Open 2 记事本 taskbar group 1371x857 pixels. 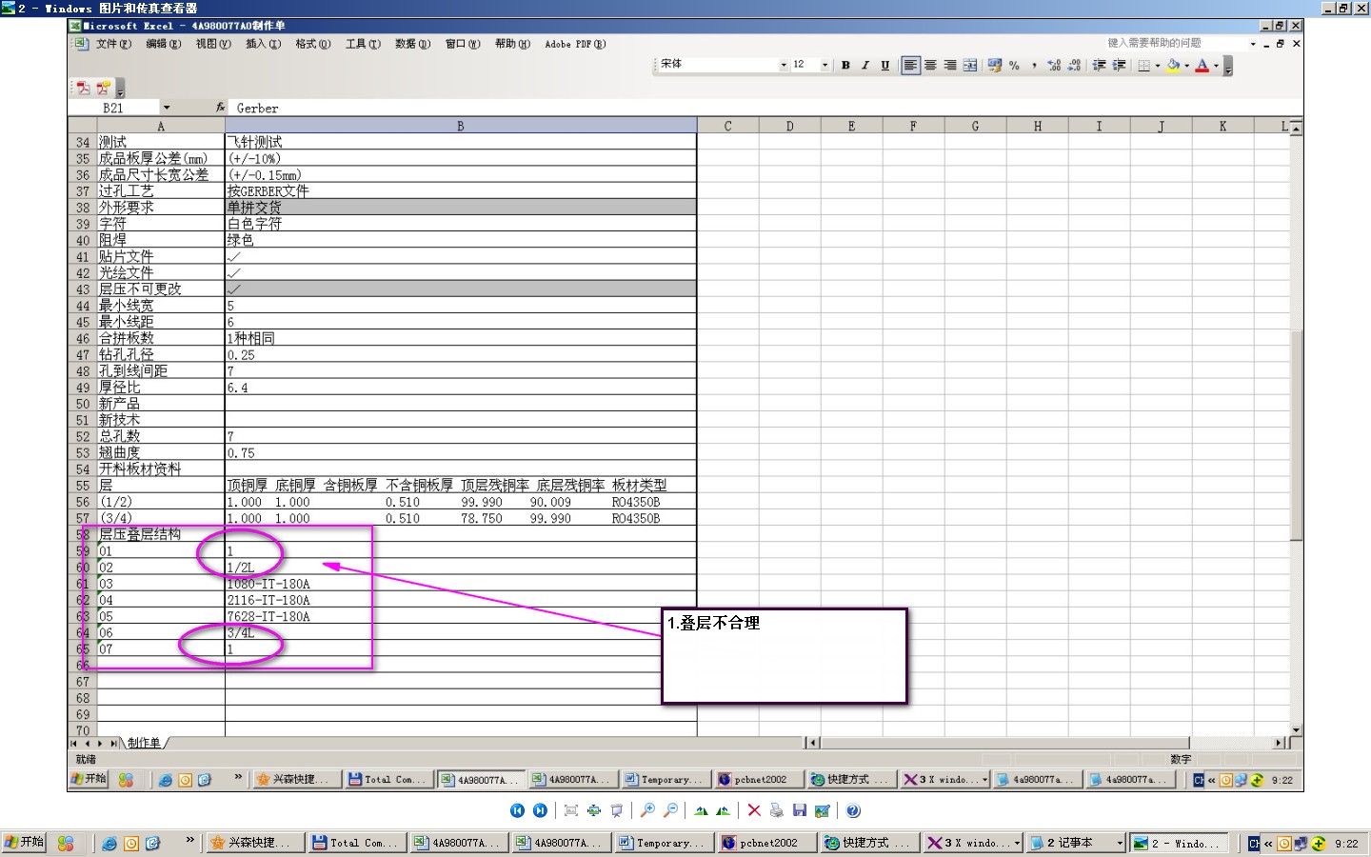pos(1076,843)
